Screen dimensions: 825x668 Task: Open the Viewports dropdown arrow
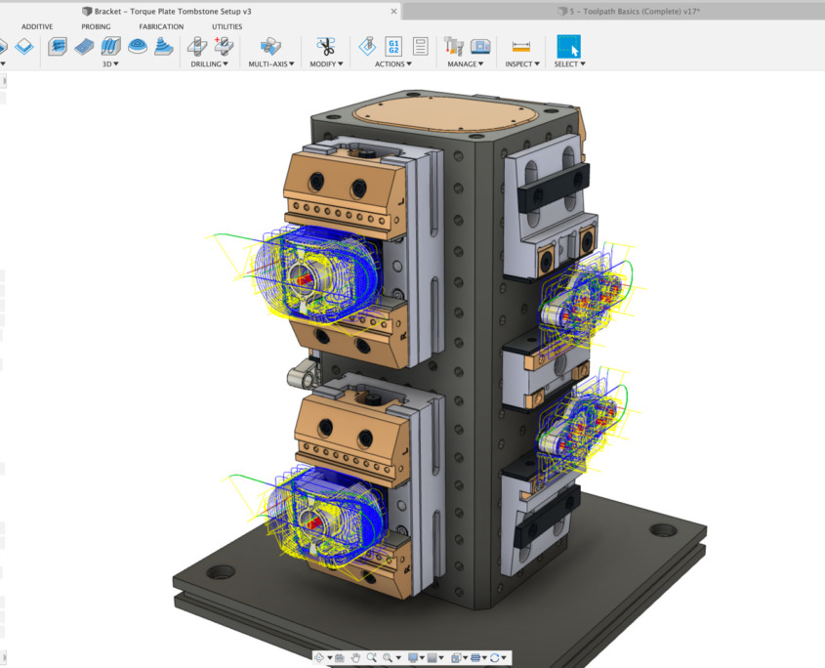(465, 657)
